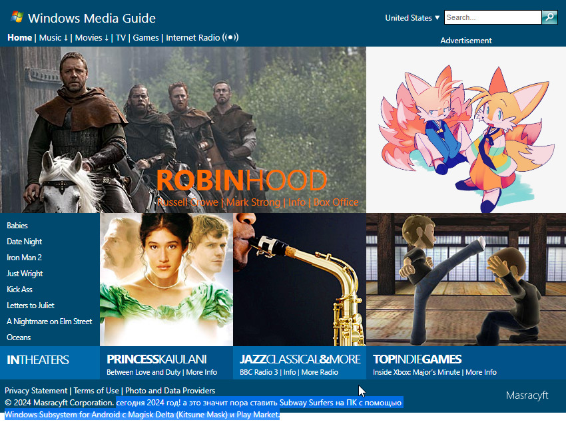Expand the Music menu arrow
This screenshot has width=566, height=424.
(x=66, y=37)
